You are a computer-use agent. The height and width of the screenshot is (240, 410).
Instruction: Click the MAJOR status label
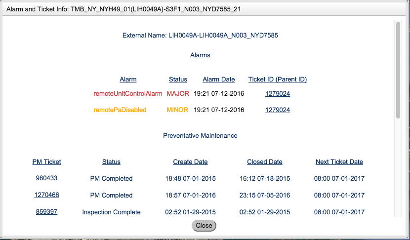178,93
